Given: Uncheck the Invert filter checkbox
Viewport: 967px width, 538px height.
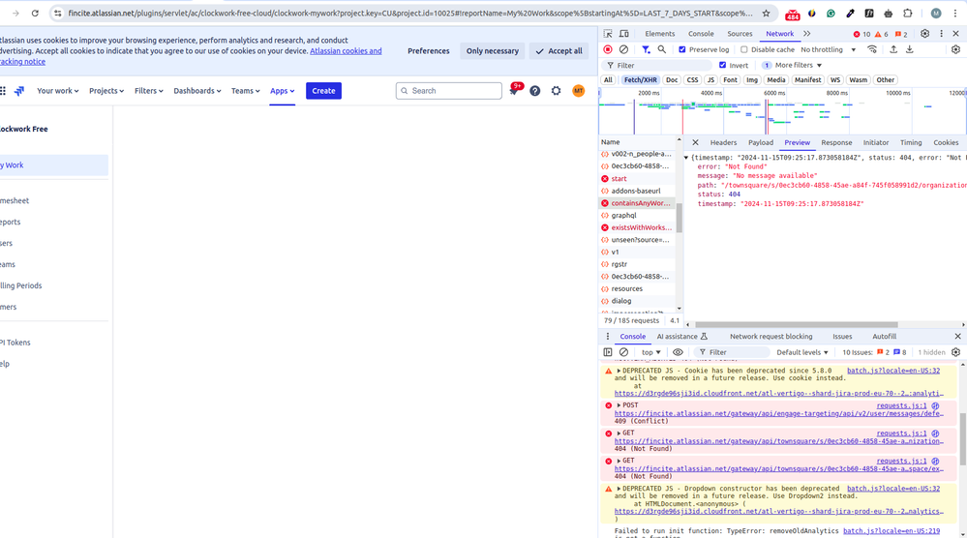Looking at the screenshot, I should click(722, 65).
